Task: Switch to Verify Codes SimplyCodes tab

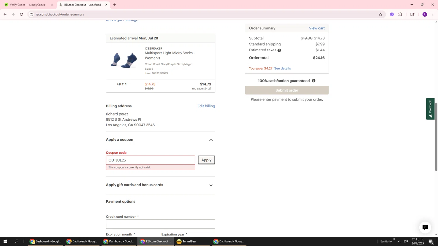Action: 28,5
